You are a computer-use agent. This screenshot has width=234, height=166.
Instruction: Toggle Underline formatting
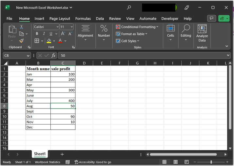51,34
